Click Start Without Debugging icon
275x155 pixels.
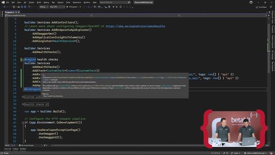80,7
